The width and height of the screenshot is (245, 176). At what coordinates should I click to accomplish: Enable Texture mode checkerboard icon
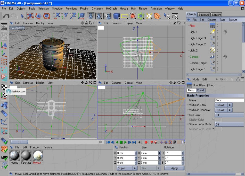click(4, 87)
